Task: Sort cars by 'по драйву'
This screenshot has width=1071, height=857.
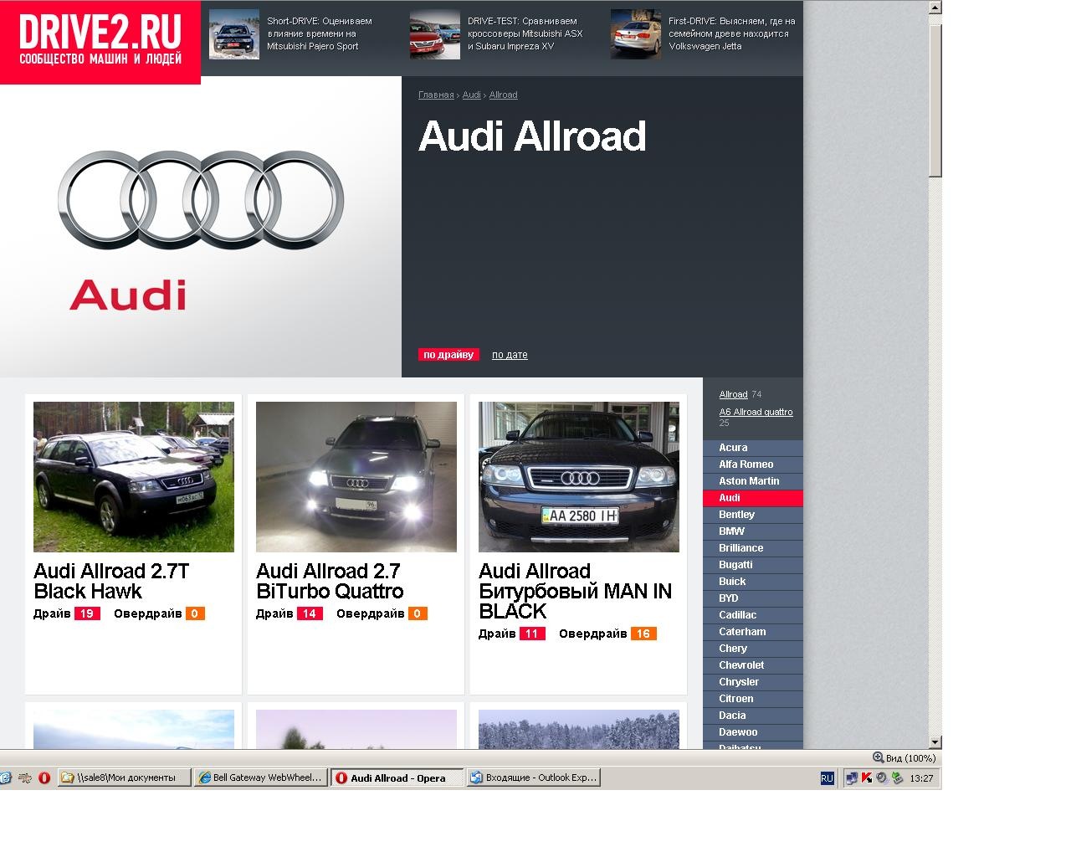Action: [448, 355]
